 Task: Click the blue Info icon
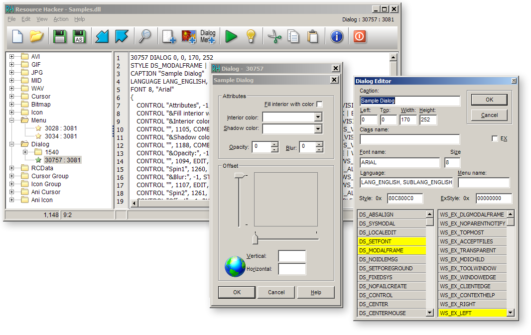tap(337, 36)
